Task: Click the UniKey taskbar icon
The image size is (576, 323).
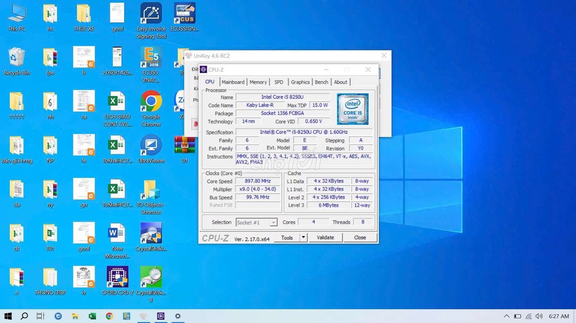Action: pos(143,316)
